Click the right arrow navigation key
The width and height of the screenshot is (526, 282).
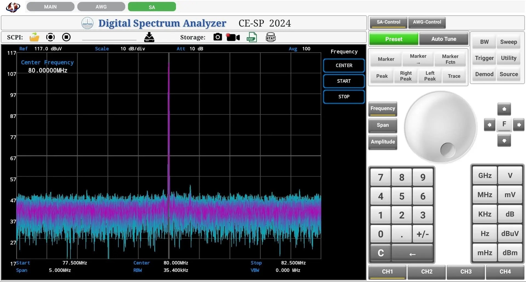click(x=519, y=125)
